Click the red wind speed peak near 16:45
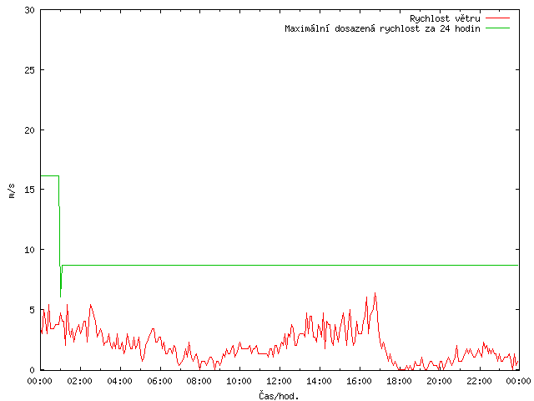This screenshot has height=401, width=534. pos(375,293)
